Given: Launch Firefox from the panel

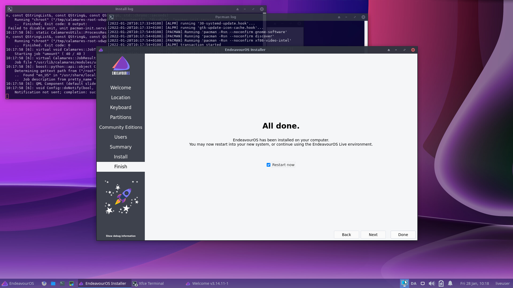Looking at the screenshot, I should tap(44, 283).
